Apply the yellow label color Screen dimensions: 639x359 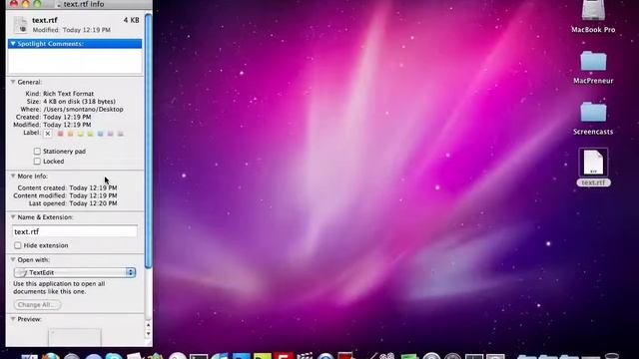(80, 134)
